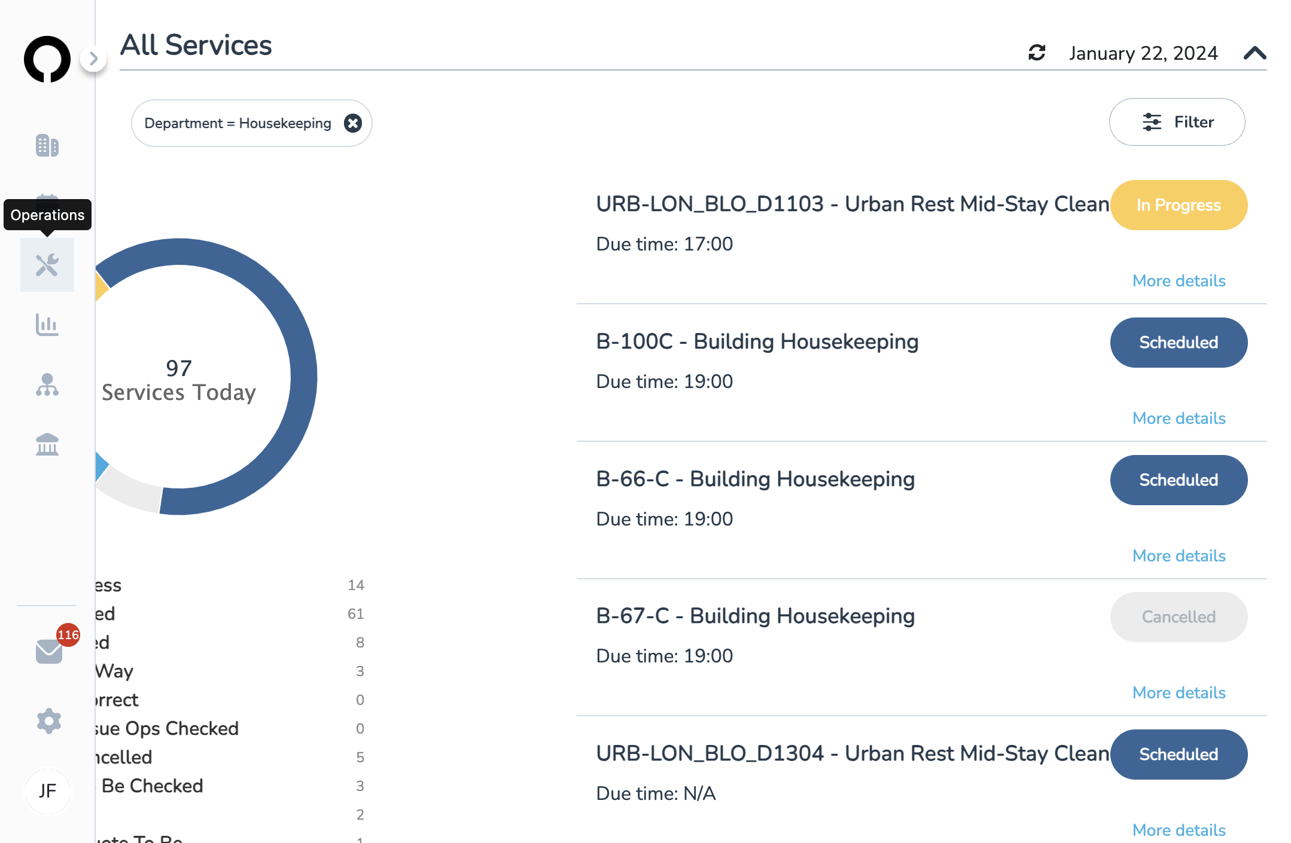Open the bar chart reports icon

click(47, 325)
